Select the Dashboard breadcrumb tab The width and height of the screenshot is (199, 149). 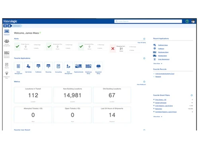pyautogui.click(x=17, y=26)
